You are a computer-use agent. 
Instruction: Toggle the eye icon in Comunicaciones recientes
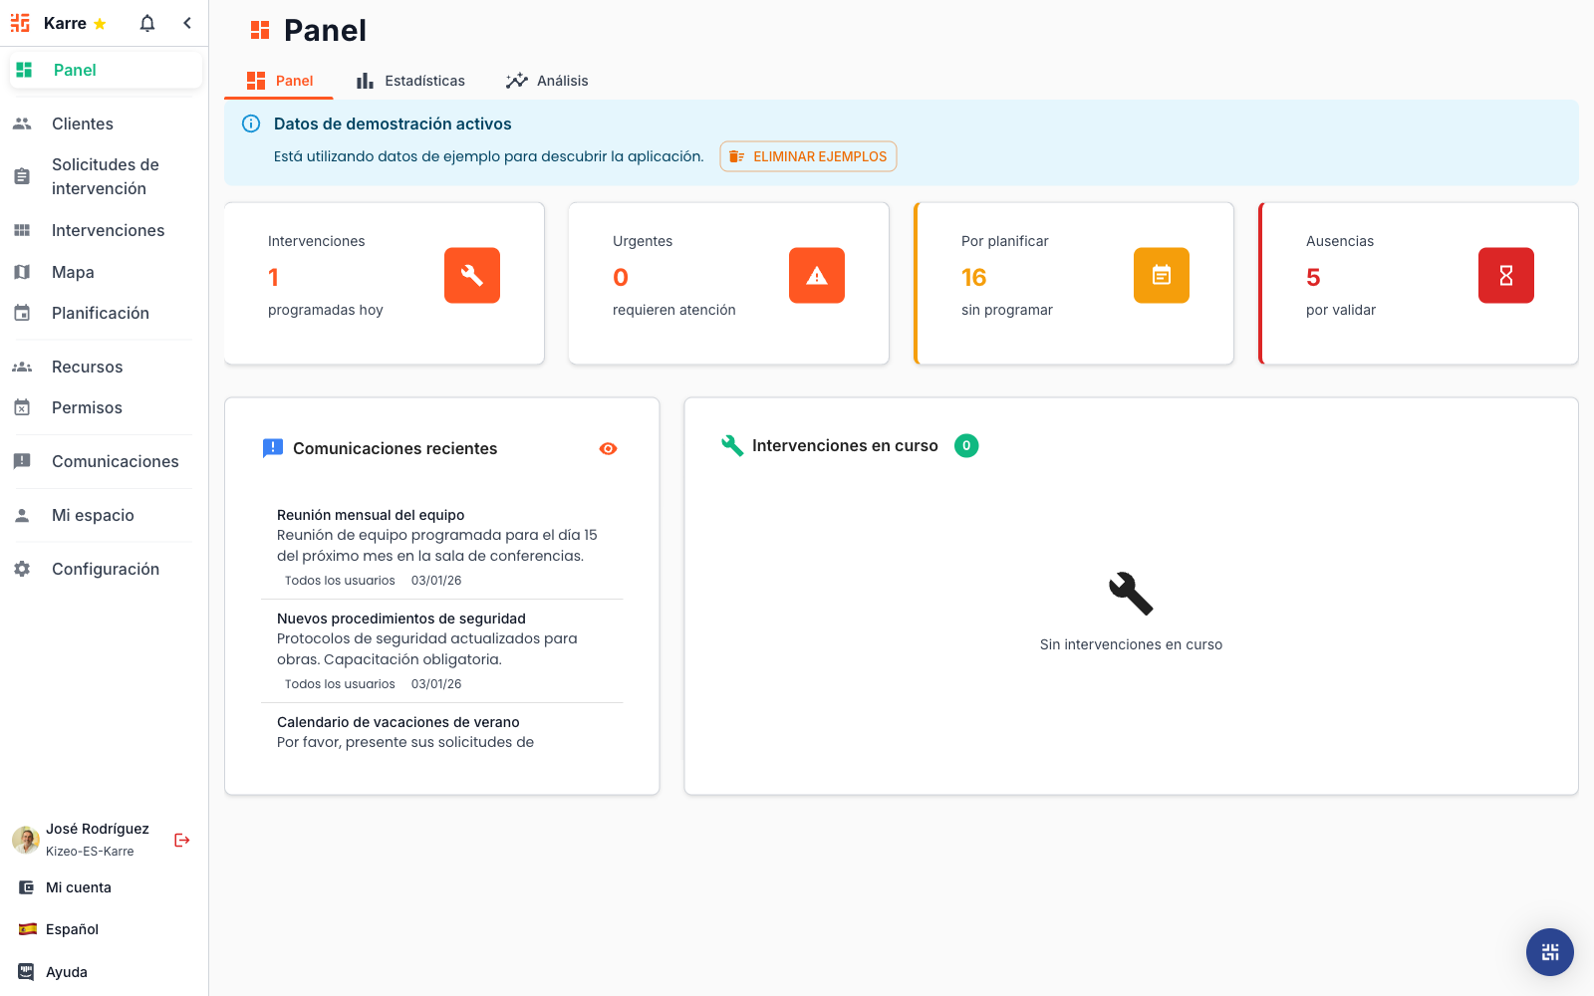coord(608,449)
